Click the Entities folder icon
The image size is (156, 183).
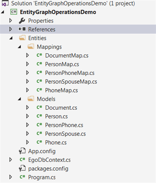(x=22, y=38)
